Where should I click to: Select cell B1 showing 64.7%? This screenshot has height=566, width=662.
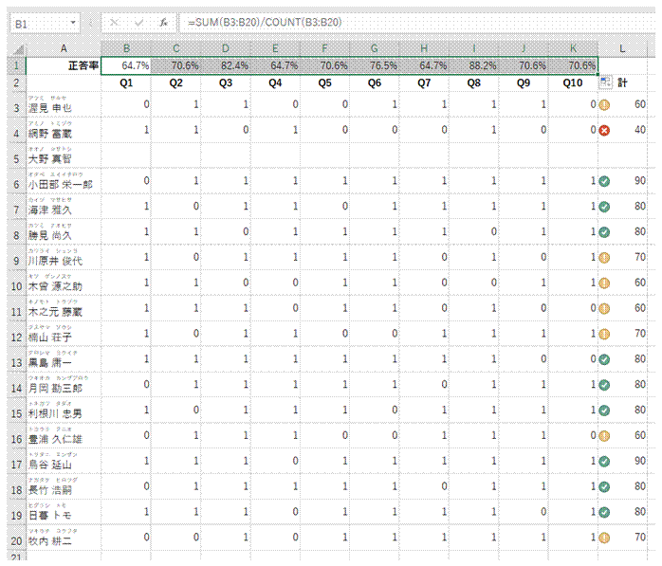(x=126, y=65)
